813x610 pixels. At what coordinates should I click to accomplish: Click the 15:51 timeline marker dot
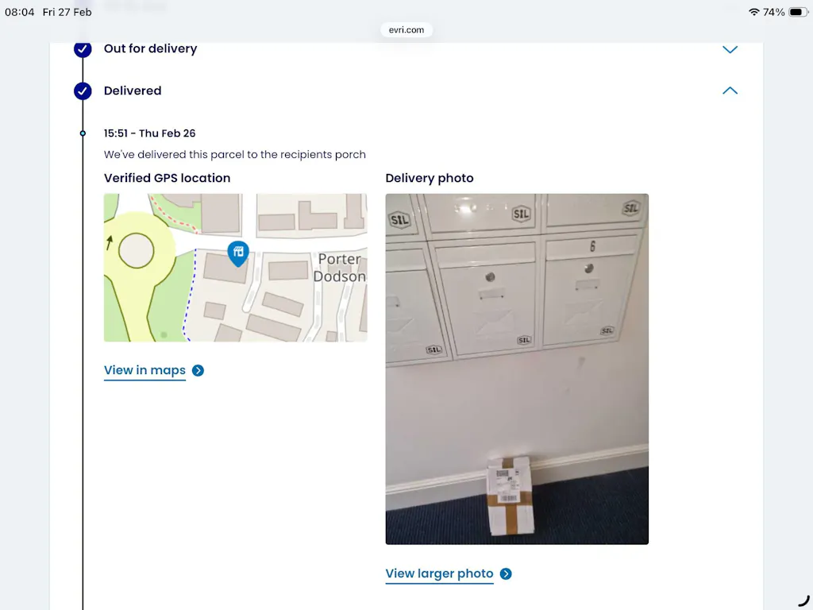[x=83, y=133]
